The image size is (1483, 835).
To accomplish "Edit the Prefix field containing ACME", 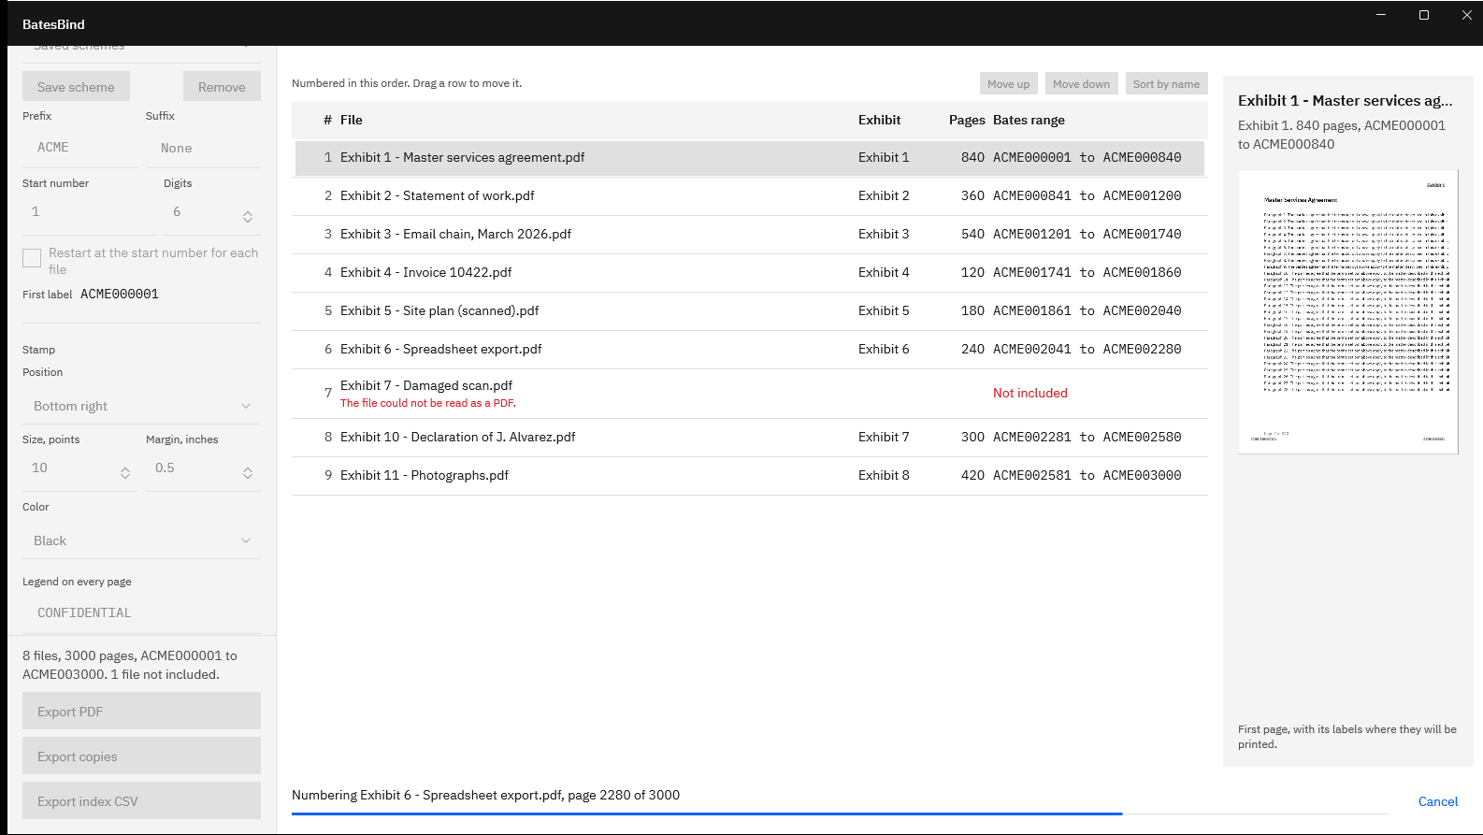I will click(x=80, y=148).
